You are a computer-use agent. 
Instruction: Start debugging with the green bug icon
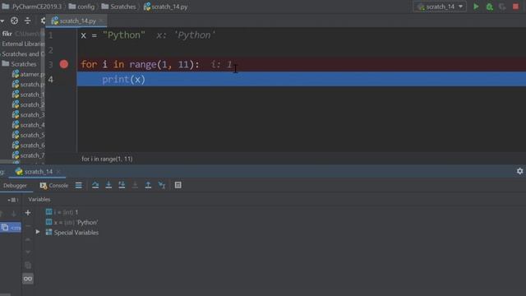click(490, 7)
